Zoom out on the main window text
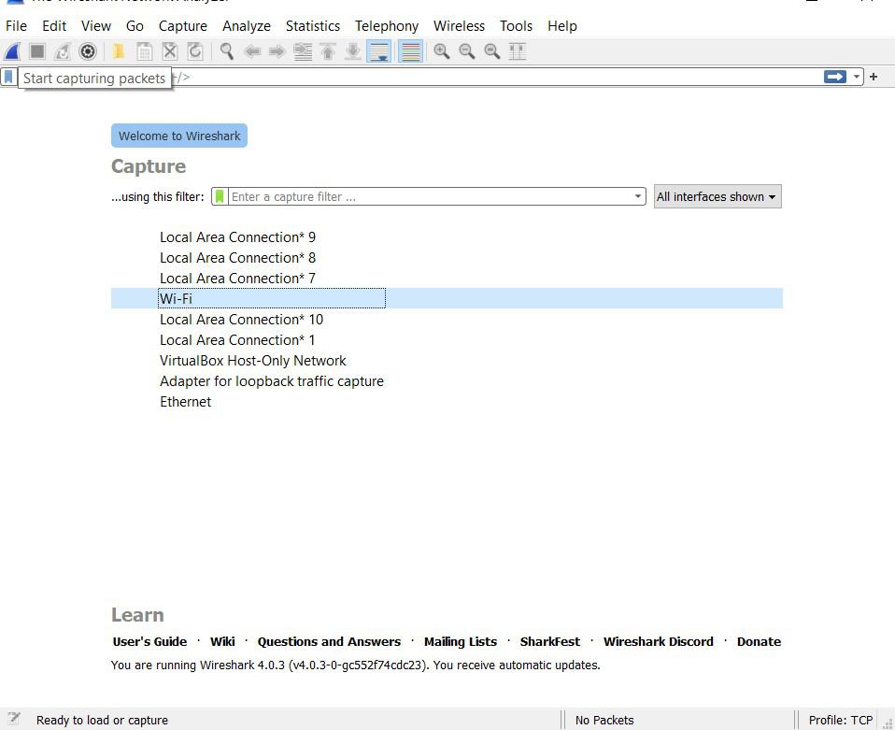 tap(467, 51)
